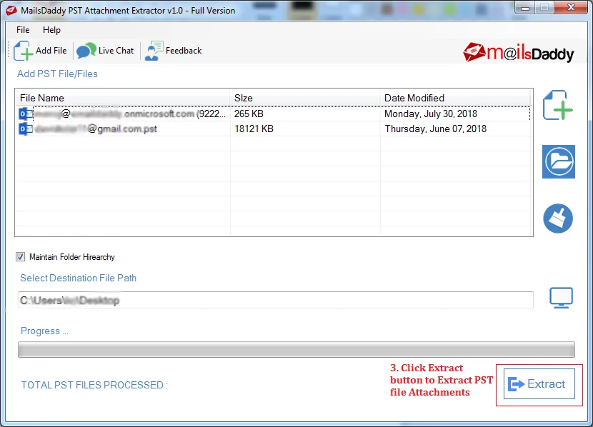Open the File menu
Screen dimensions: 593x427
pyautogui.click(x=22, y=30)
